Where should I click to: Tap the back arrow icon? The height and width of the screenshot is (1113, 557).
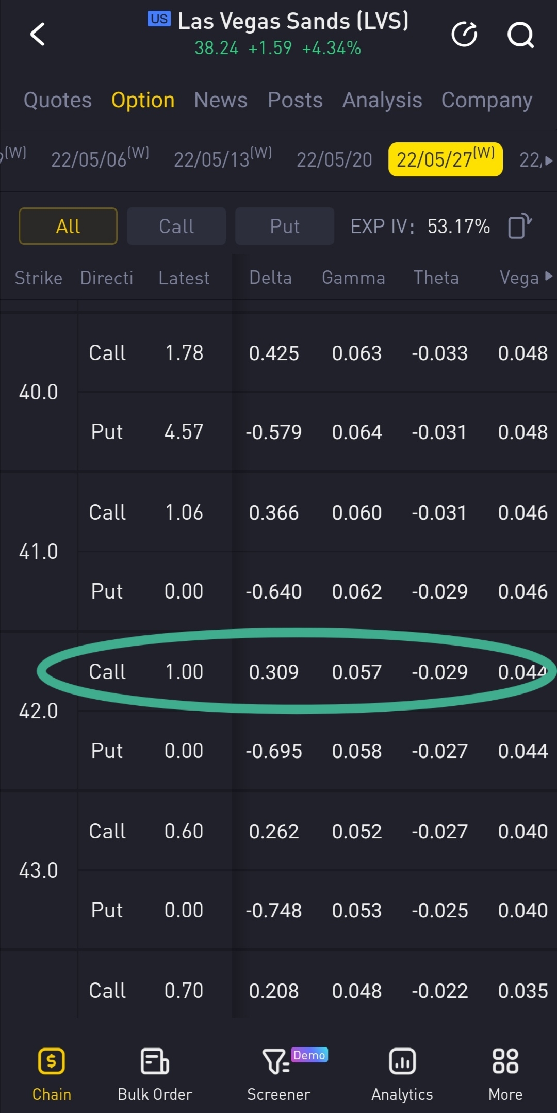click(37, 35)
